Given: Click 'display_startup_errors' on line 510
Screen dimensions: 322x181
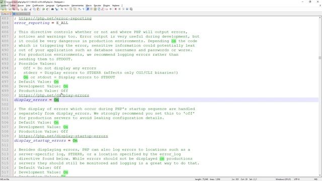Looking at the screenshot, I should click(40, 141).
